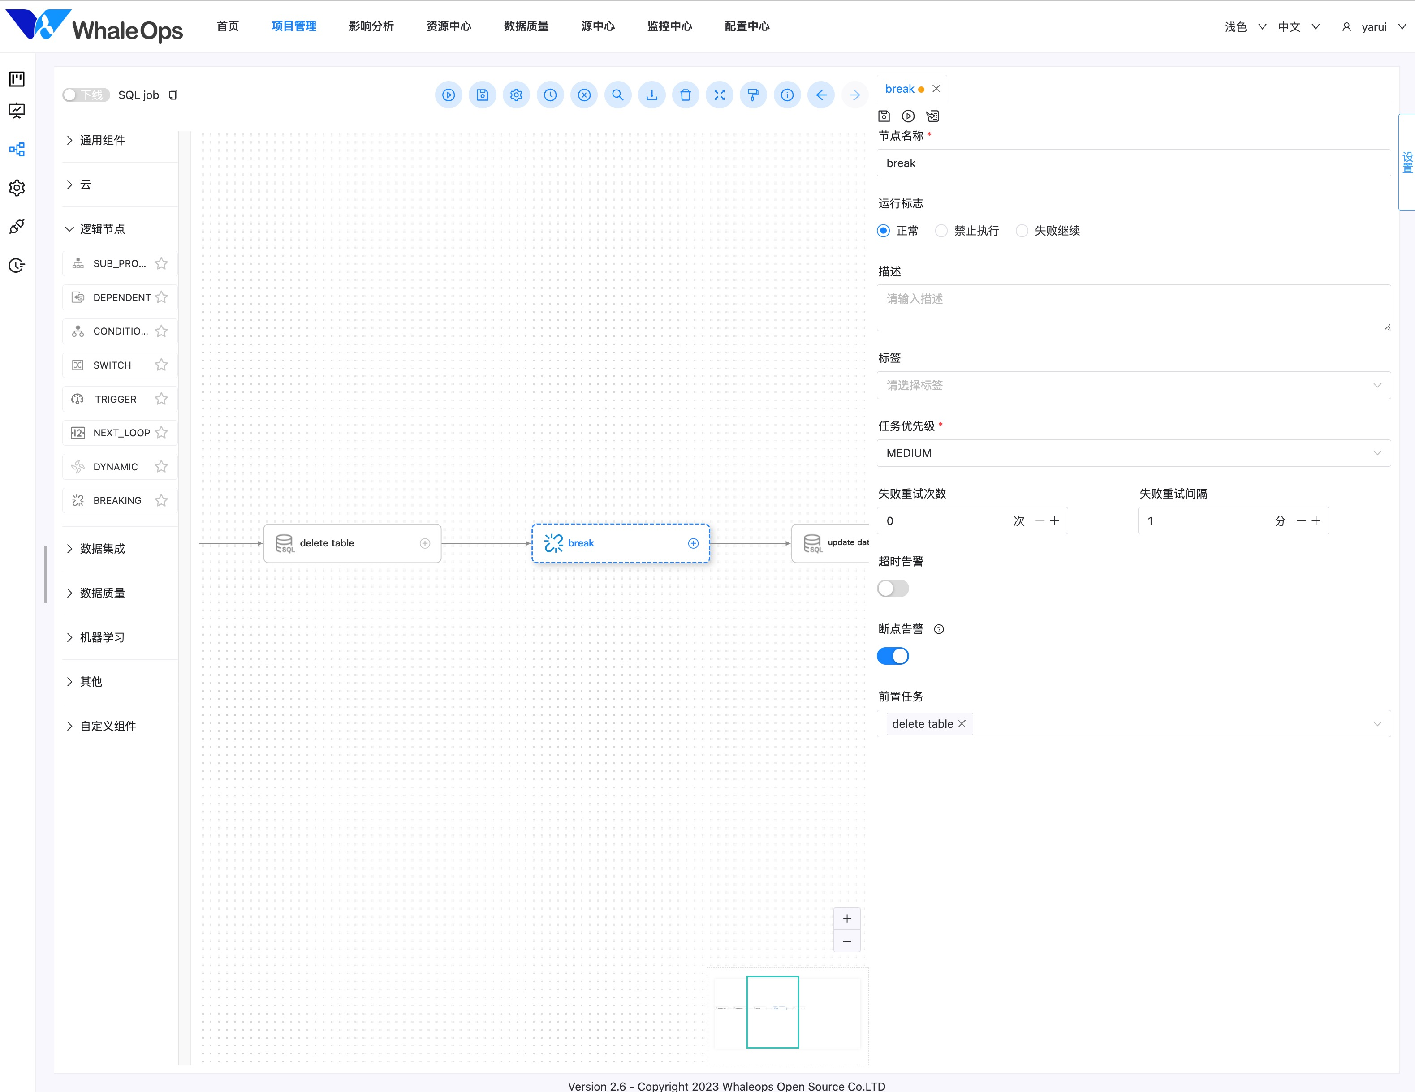Open the 任务优先级 MEDIUM dropdown
This screenshot has width=1415, height=1092.
(x=1133, y=453)
